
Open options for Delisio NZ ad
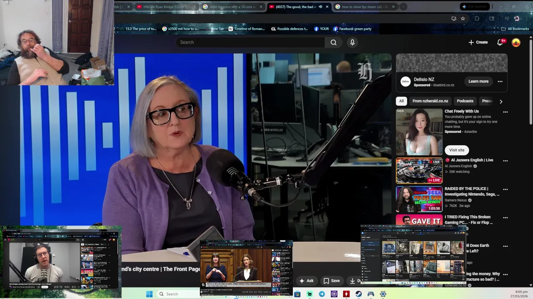click(500, 81)
